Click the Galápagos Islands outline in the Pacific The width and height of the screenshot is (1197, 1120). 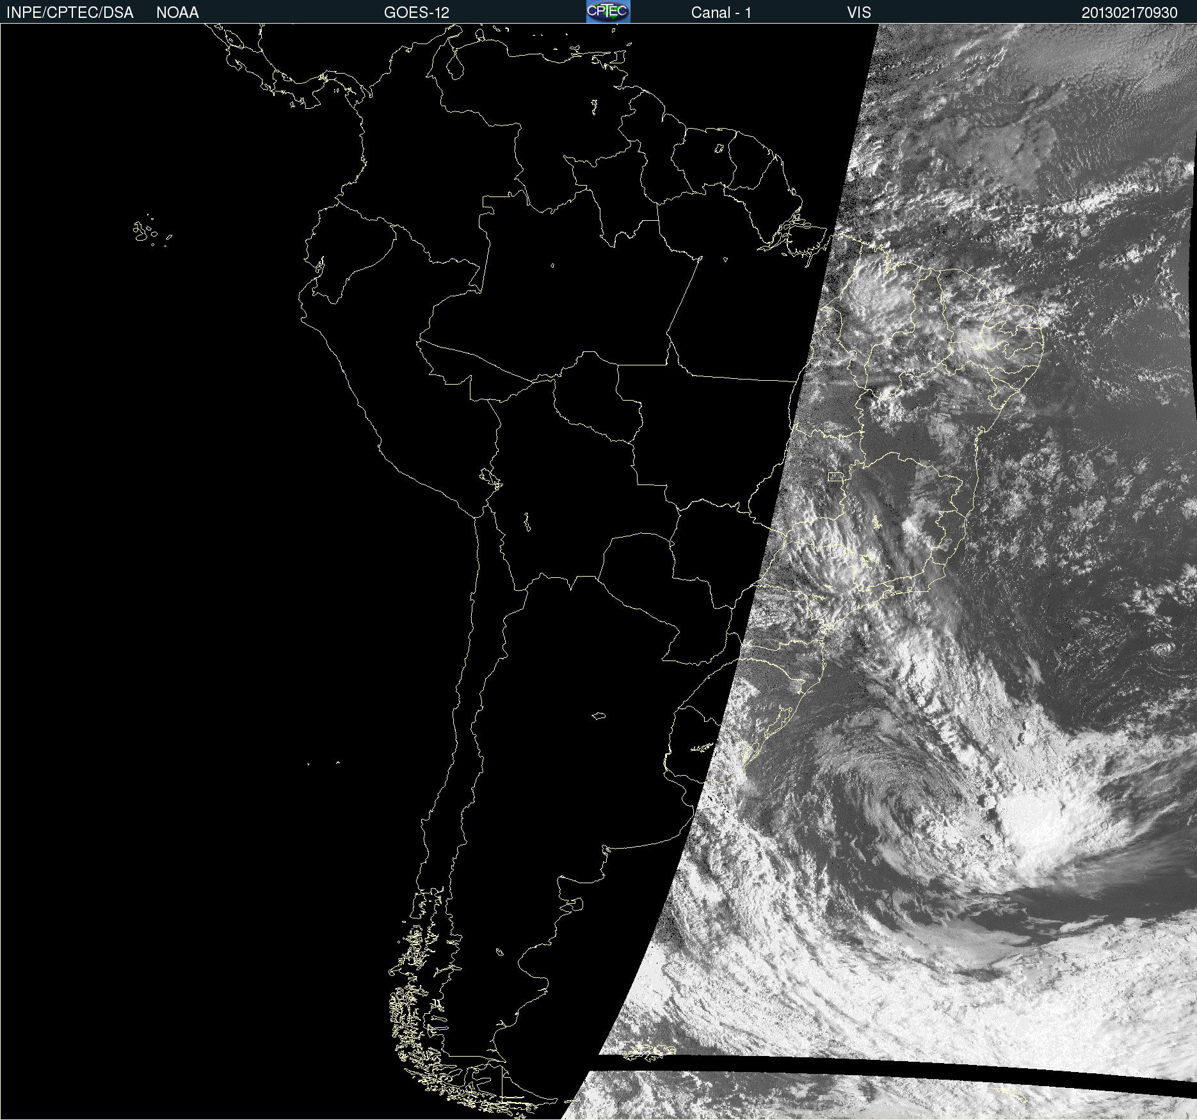coord(152,230)
